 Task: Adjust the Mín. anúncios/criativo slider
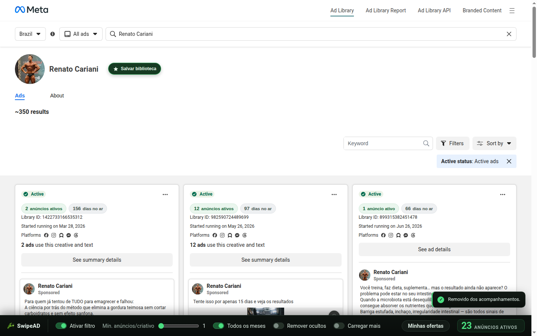tap(179, 326)
